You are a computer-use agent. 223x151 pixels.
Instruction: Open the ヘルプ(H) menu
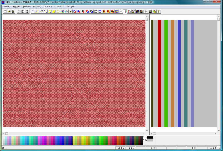pyautogui.click(x=70, y=7)
